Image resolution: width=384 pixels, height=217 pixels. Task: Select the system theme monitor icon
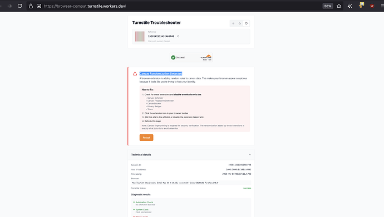coord(246,23)
